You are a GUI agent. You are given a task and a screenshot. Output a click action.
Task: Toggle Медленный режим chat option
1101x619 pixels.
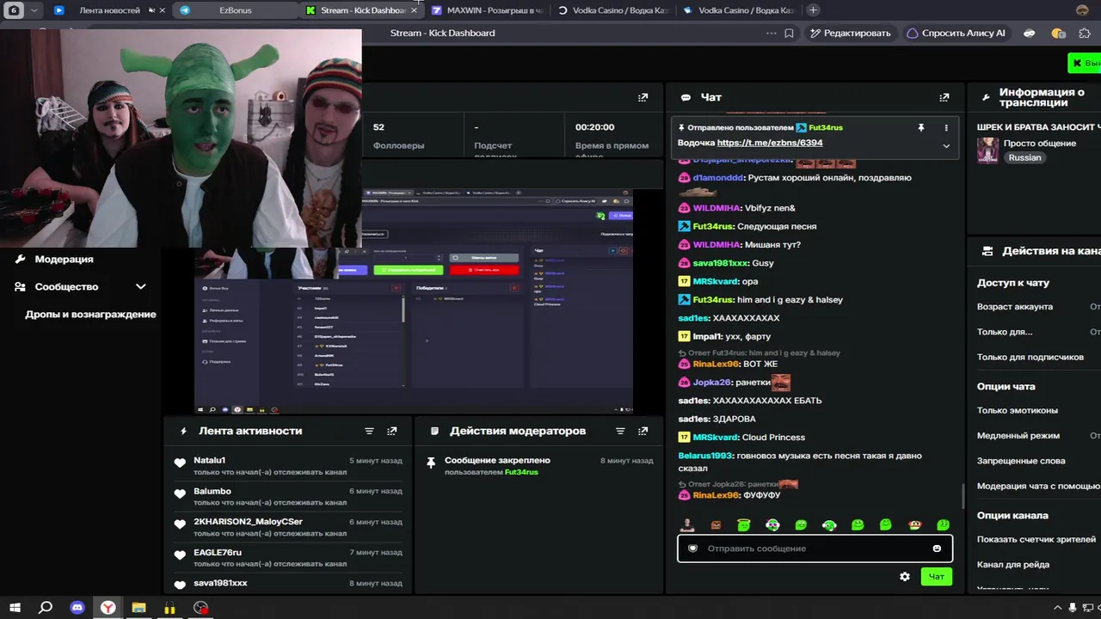coord(1039,436)
